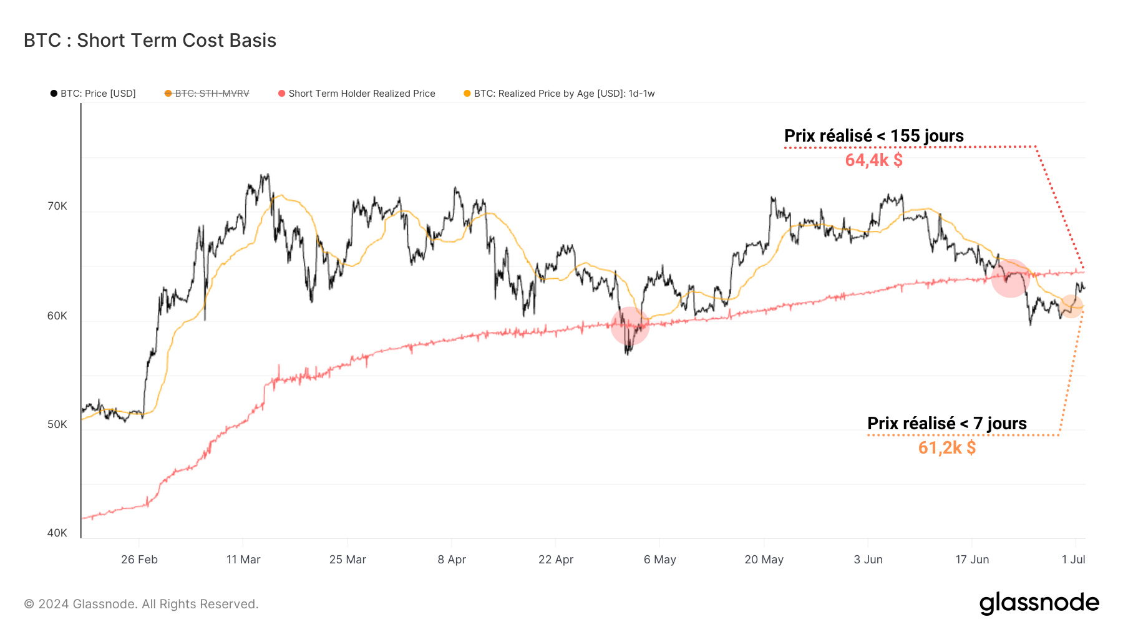The image size is (1123, 632).
Task: Toggle the BTC: Price [USD] legend entry
Action: click(98, 94)
